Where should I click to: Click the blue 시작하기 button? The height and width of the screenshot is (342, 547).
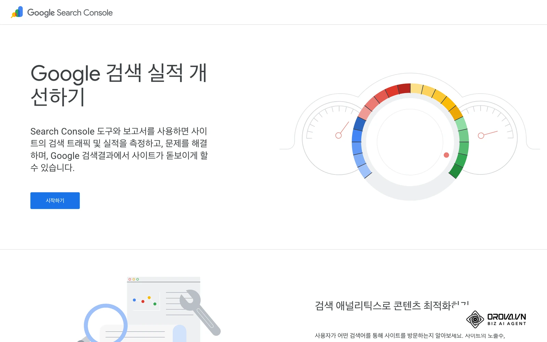tap(55, 200)
